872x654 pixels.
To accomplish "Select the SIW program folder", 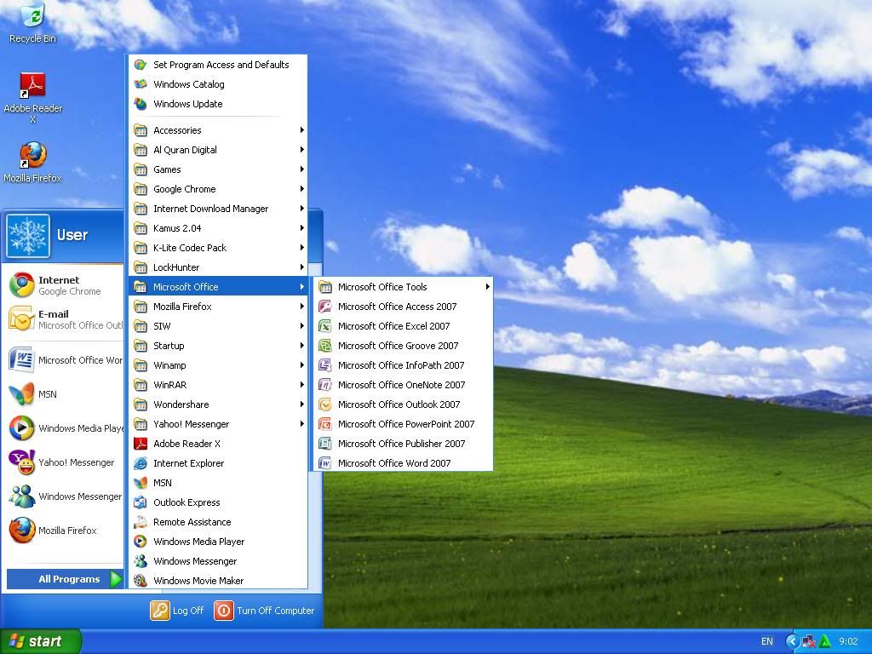I will (218, 326).
